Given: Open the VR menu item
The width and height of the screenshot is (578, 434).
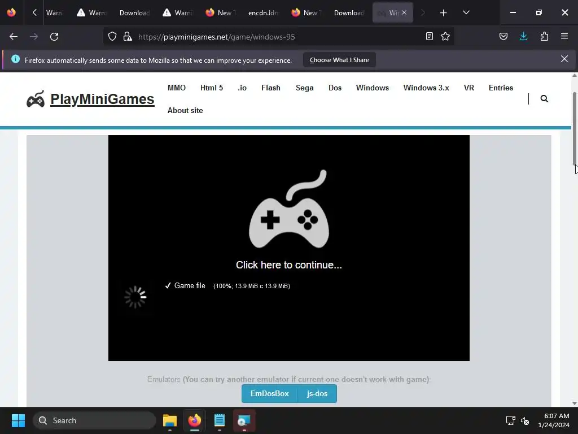Looking at the screenshot, I should click(469, 88).
